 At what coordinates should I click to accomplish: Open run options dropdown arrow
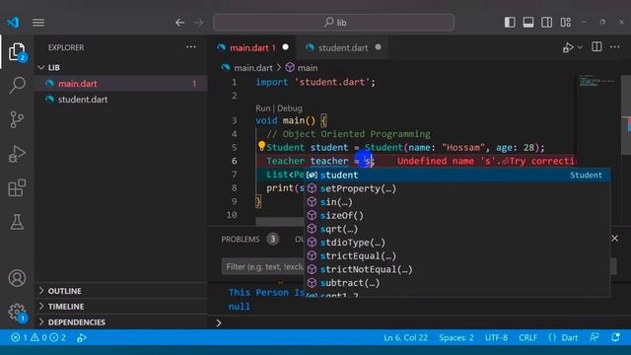coord(580,47)
